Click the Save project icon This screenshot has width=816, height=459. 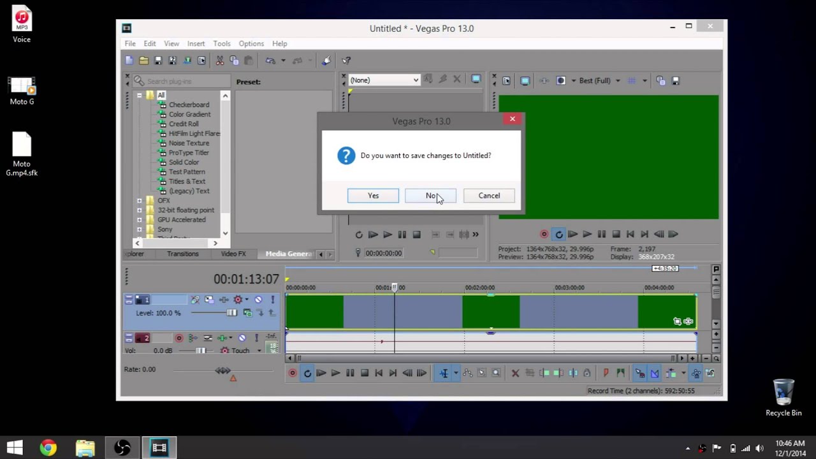(158, 61)
